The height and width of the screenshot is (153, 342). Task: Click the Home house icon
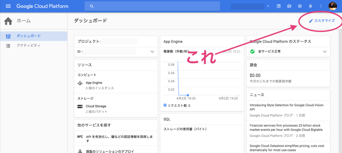[8, 21]
